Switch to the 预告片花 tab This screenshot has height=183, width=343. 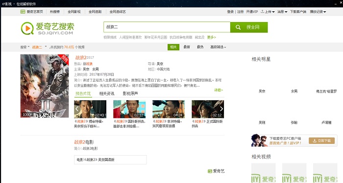[x=83, y=93]
